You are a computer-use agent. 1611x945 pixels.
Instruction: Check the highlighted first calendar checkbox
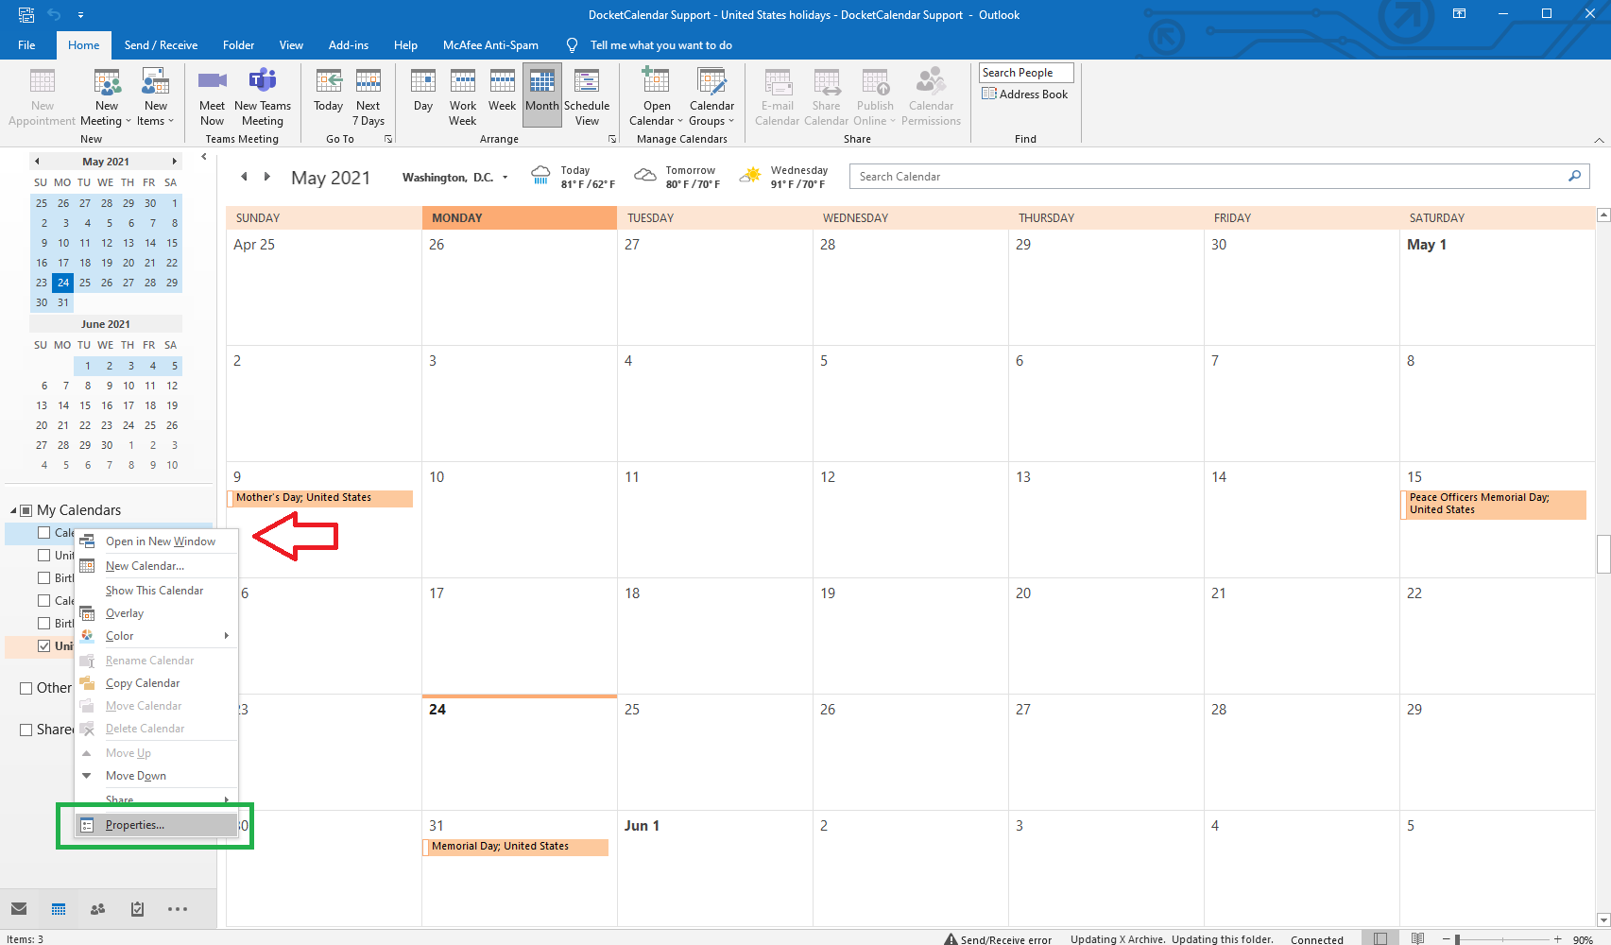[x=43, y=532]
